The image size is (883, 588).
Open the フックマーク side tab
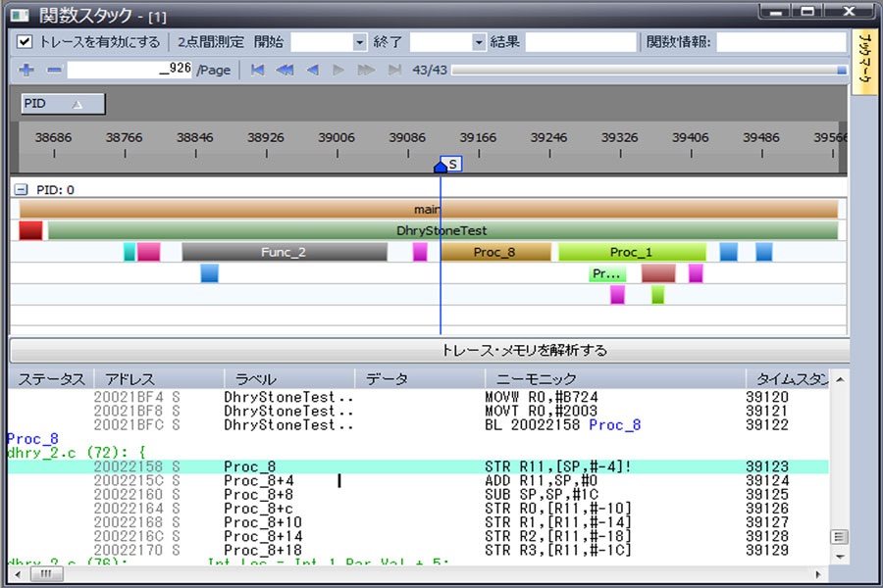click(865, 62)
